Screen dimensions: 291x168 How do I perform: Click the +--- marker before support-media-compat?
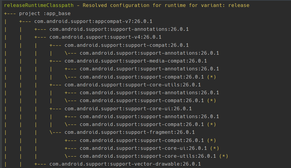pyautogui.click(x=55, y=61)
